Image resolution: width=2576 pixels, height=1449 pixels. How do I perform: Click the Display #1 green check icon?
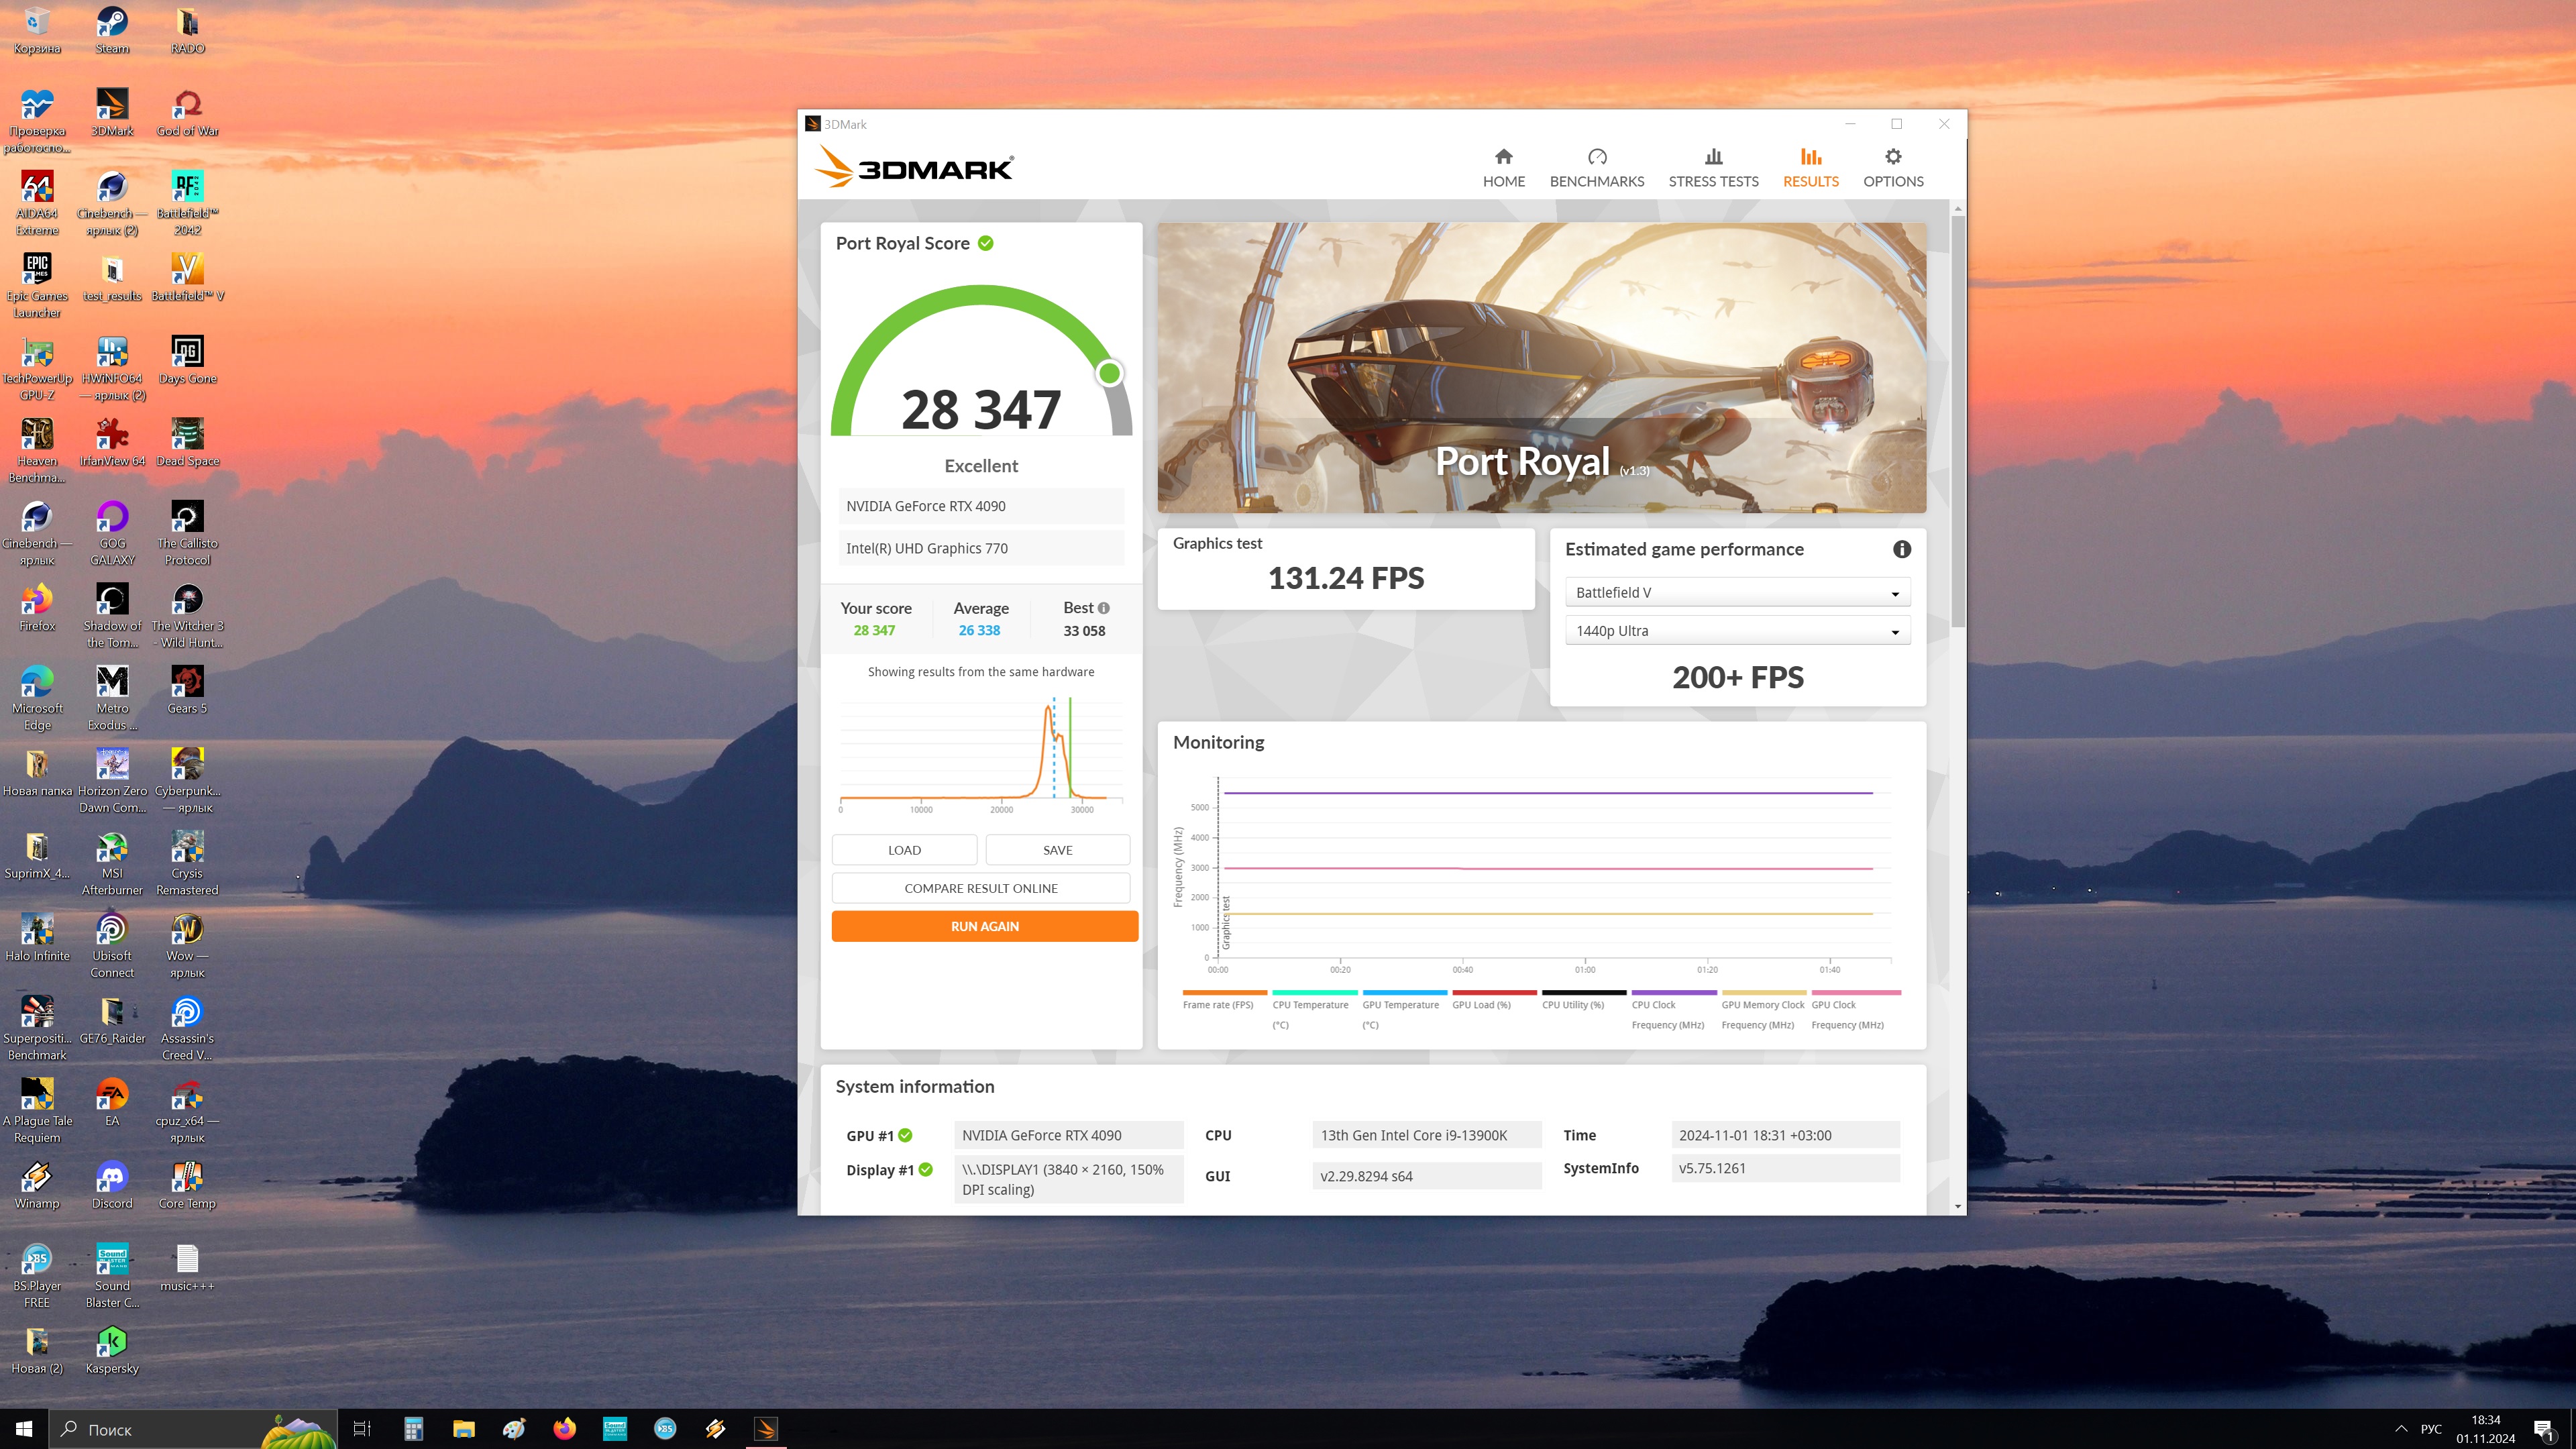tap(926, 1170)
